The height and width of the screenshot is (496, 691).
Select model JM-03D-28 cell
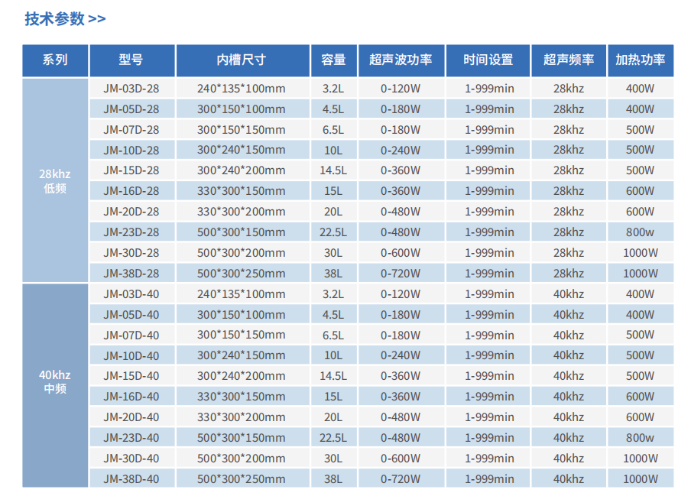pyautogui.click(x=131, y=89)
